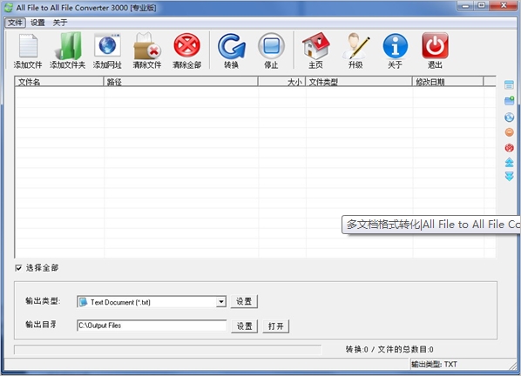The image size is (521, 376).
Task: Click the 转换:0 / 文件的总数目:0 status text
Action: click(x=389, y=349)
